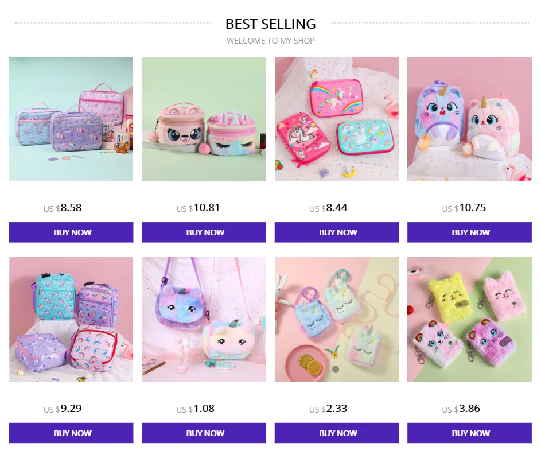Viewport: 541px width, 466px height.
Task: Open the plush crossbody purse image
Action: (x=204, y=319)
